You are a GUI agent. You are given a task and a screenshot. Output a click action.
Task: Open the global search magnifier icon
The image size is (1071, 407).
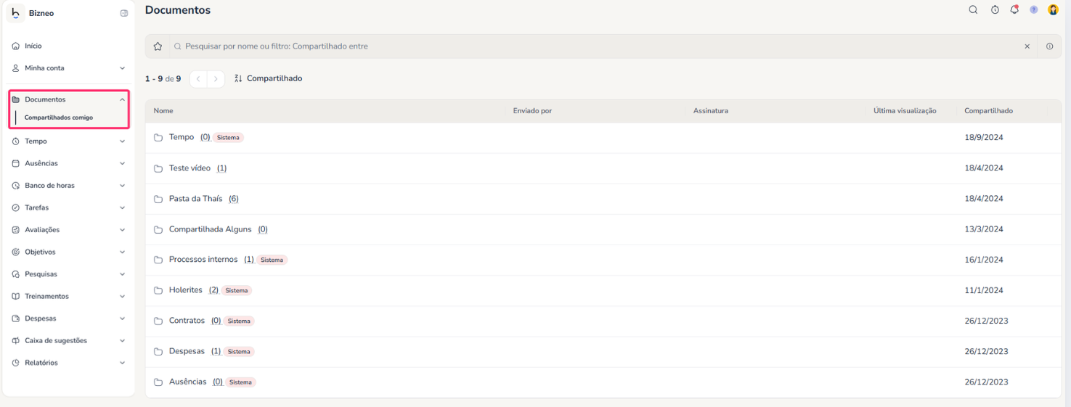[973, 10]
